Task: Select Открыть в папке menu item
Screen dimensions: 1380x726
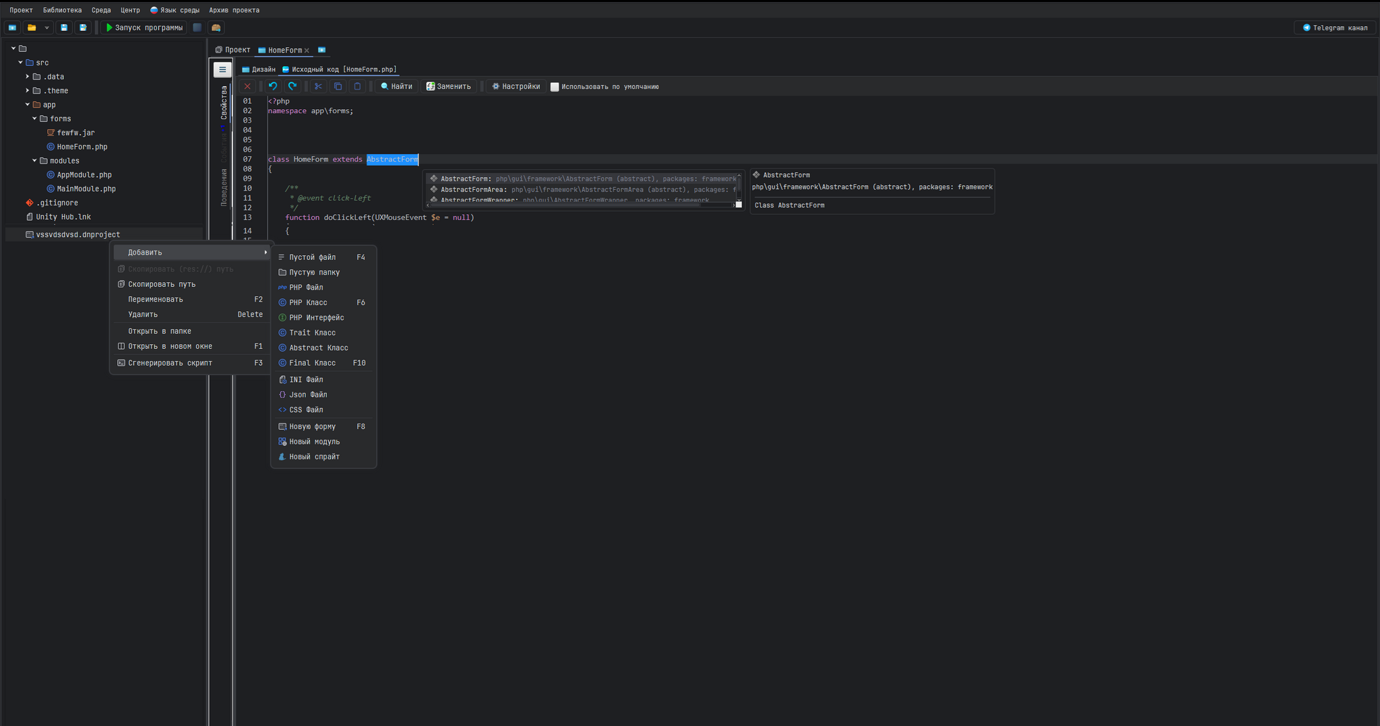Action: pyautogui.click(x=191, y=331)
